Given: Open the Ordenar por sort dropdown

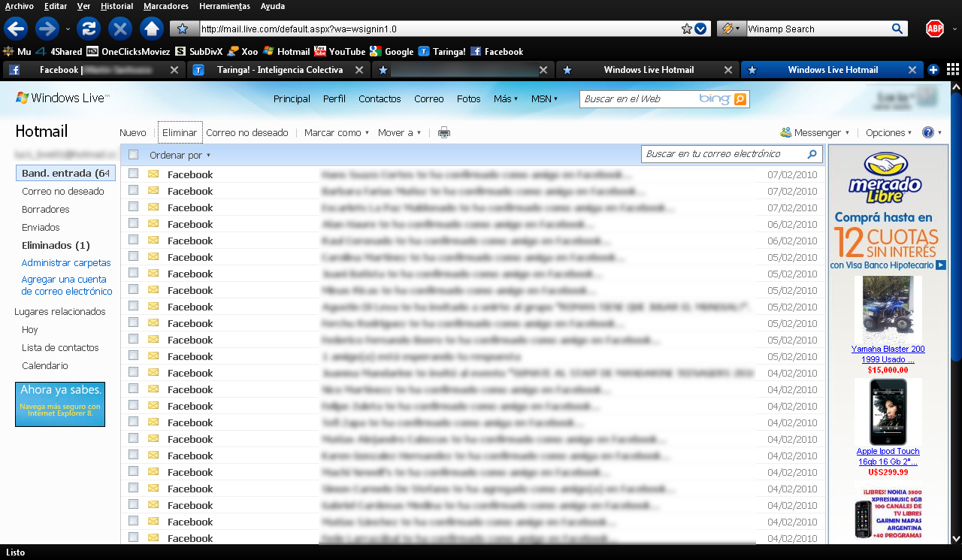Looking at the screenshot, I should click(180, 155).
